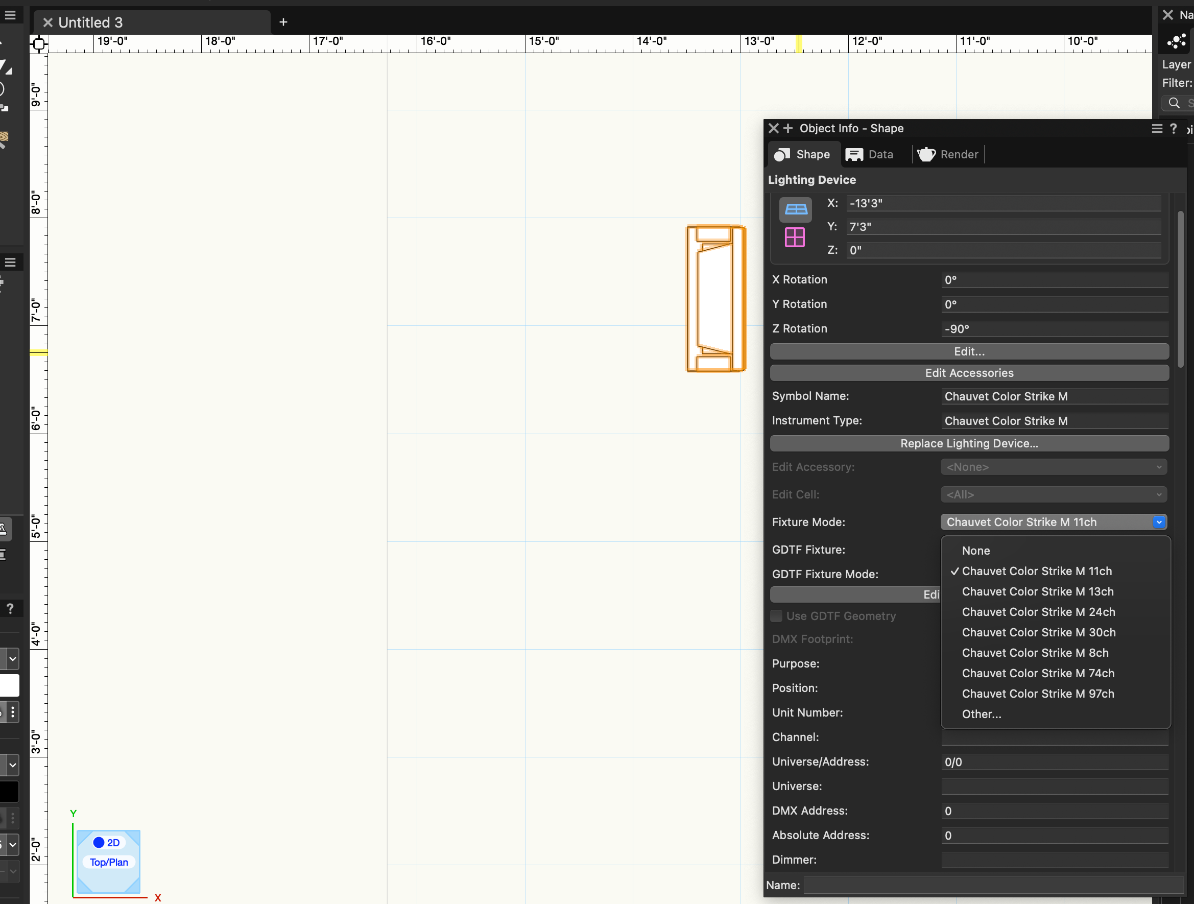Select None in Fixture Mode list
Viewport: 1194px width, 904px height.
pyautogui.click(x=975, y=551)
